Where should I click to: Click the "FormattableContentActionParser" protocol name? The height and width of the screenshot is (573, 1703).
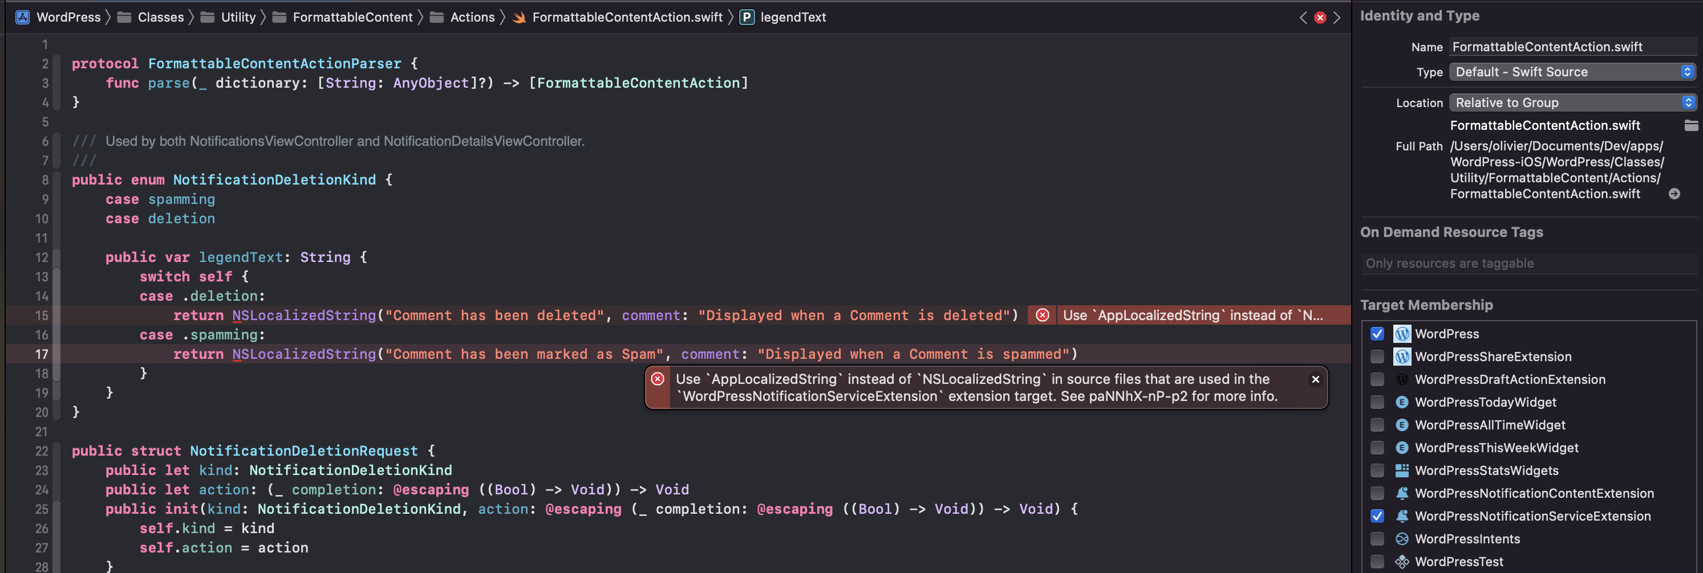[x=274, y=63]
